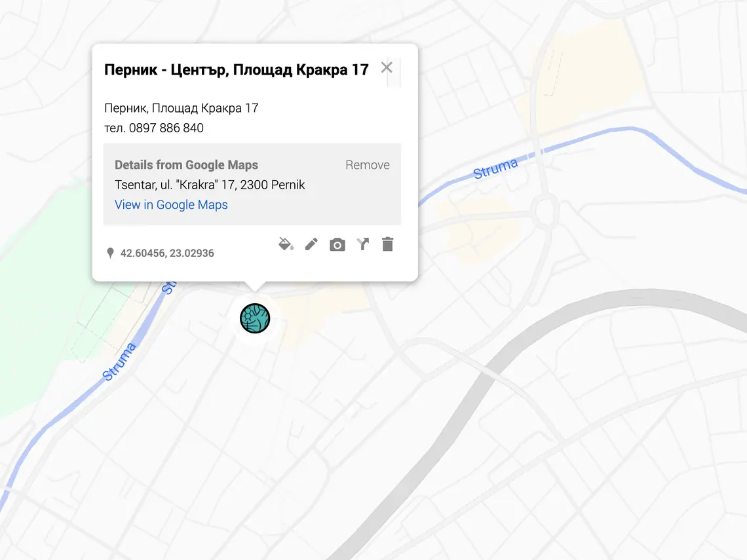The image size is (747, 560).
Task: Add image with the camera icon
Action: (x=337, y=245)
